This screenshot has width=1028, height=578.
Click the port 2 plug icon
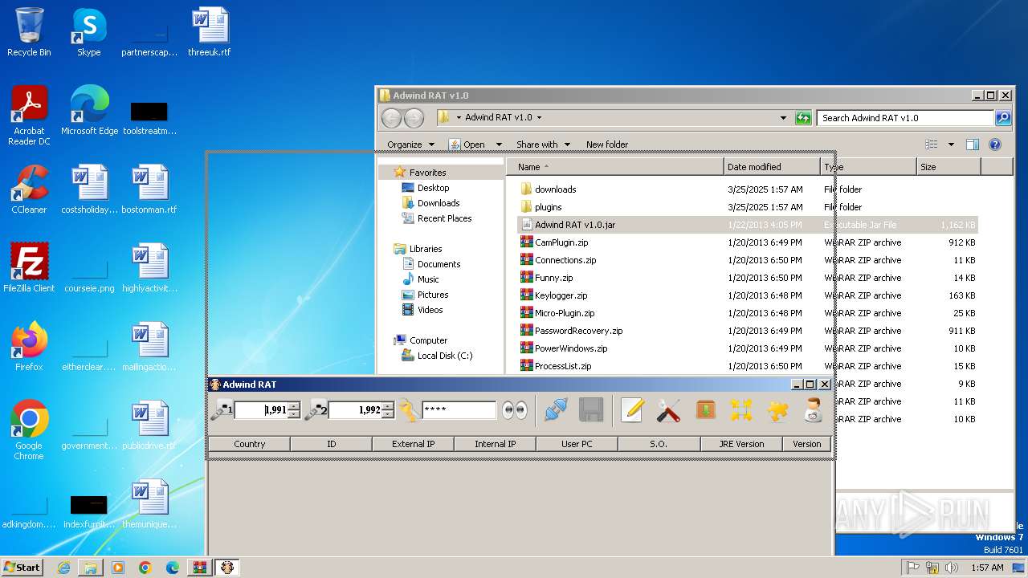coord(316,410)
